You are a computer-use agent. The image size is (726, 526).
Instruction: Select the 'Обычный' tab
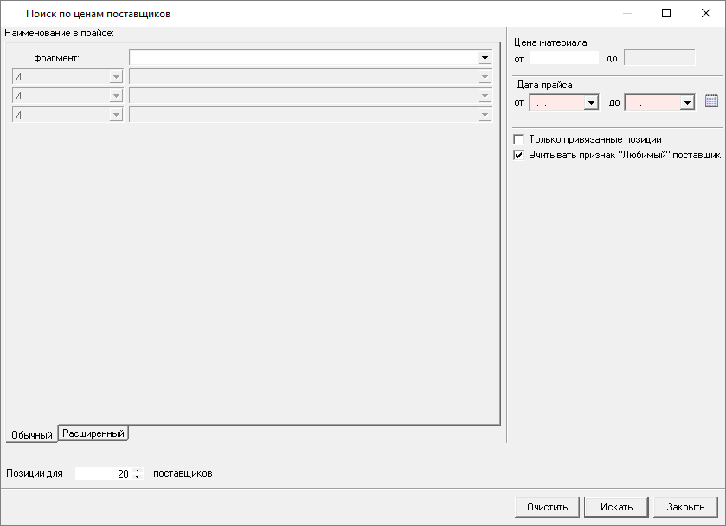(x=32, y=434)
